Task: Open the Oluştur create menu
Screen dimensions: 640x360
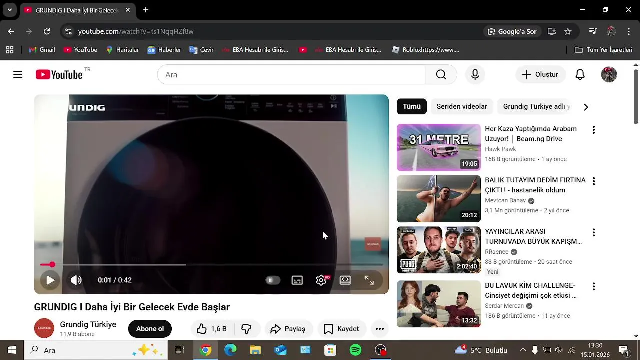Action: coord(540,75)
